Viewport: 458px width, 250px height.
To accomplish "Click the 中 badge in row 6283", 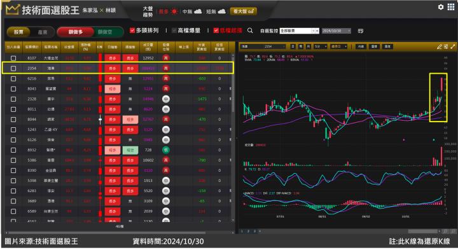I will 165,191.
